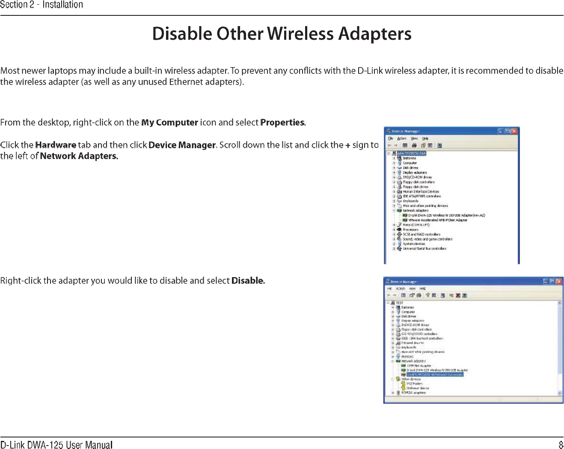Expand Disk drives node in top Device Manager

[x=394, y=168]
